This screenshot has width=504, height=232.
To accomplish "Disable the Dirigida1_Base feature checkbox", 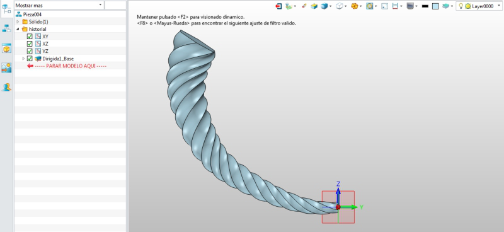I will click(30, 59).
